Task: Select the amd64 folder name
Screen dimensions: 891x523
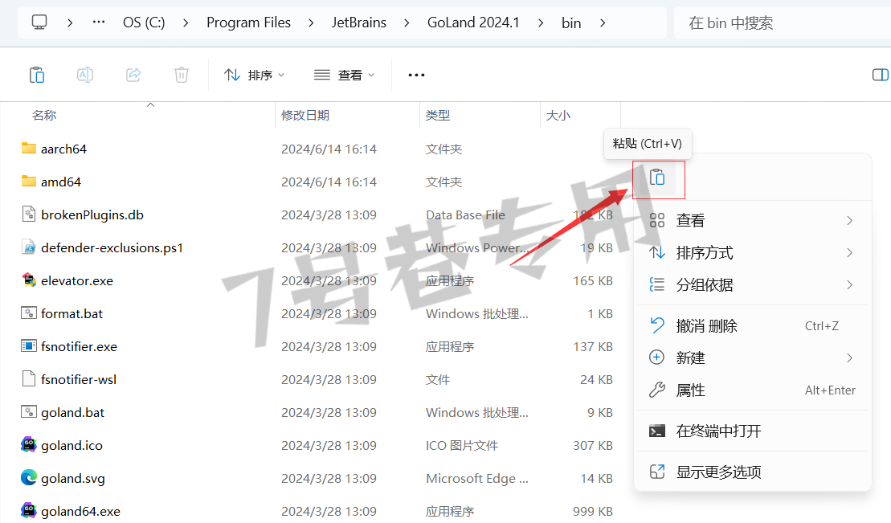Action: [x=61, y=182]
